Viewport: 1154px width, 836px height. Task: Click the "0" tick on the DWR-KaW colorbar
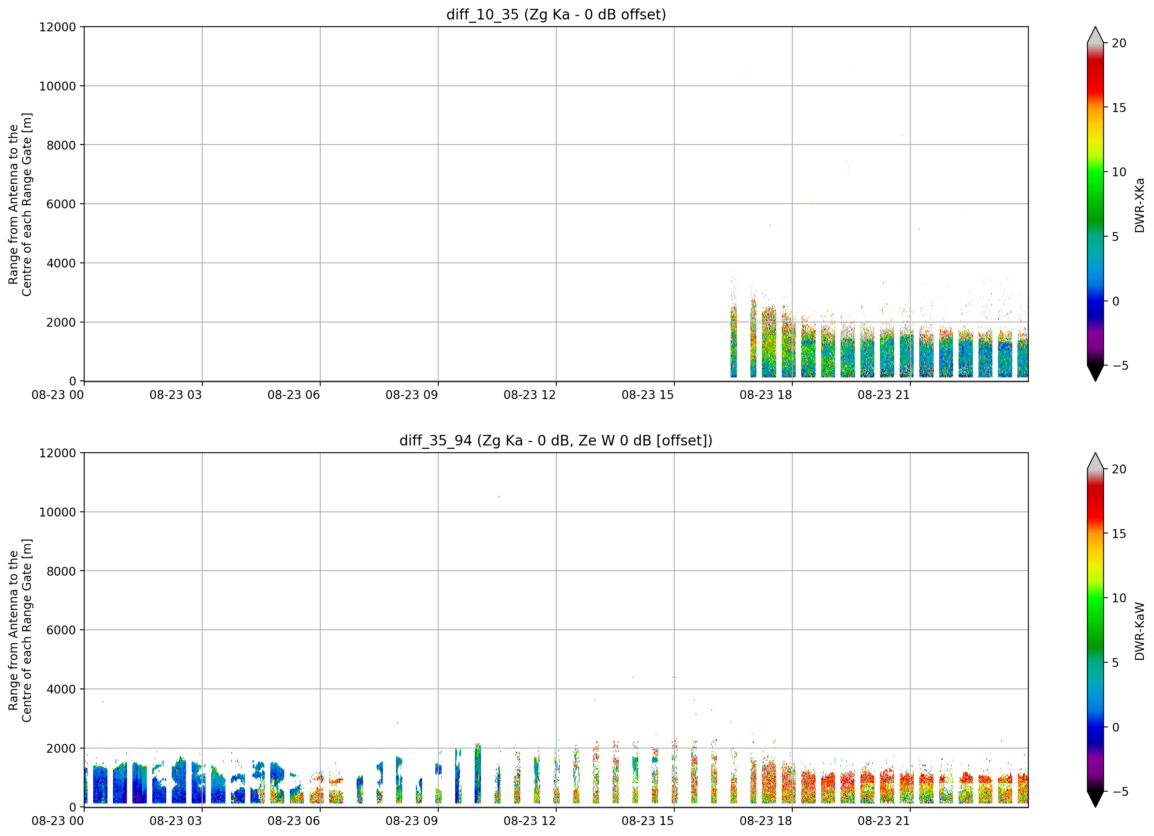(x=1116, y=727)
